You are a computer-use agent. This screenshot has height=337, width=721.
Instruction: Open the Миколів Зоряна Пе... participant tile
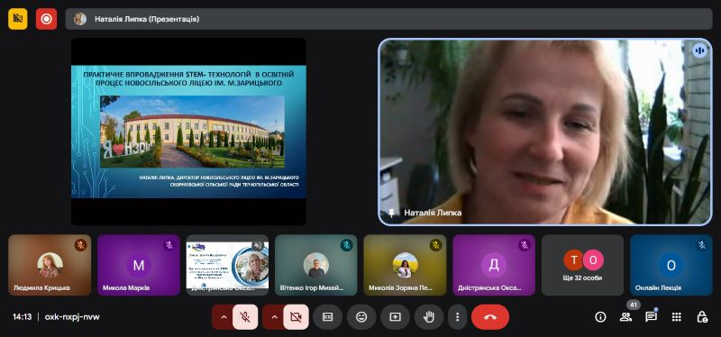click(x=405, y=265)
